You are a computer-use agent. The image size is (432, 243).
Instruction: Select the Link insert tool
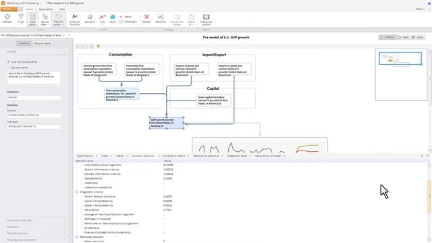(102, 20)
